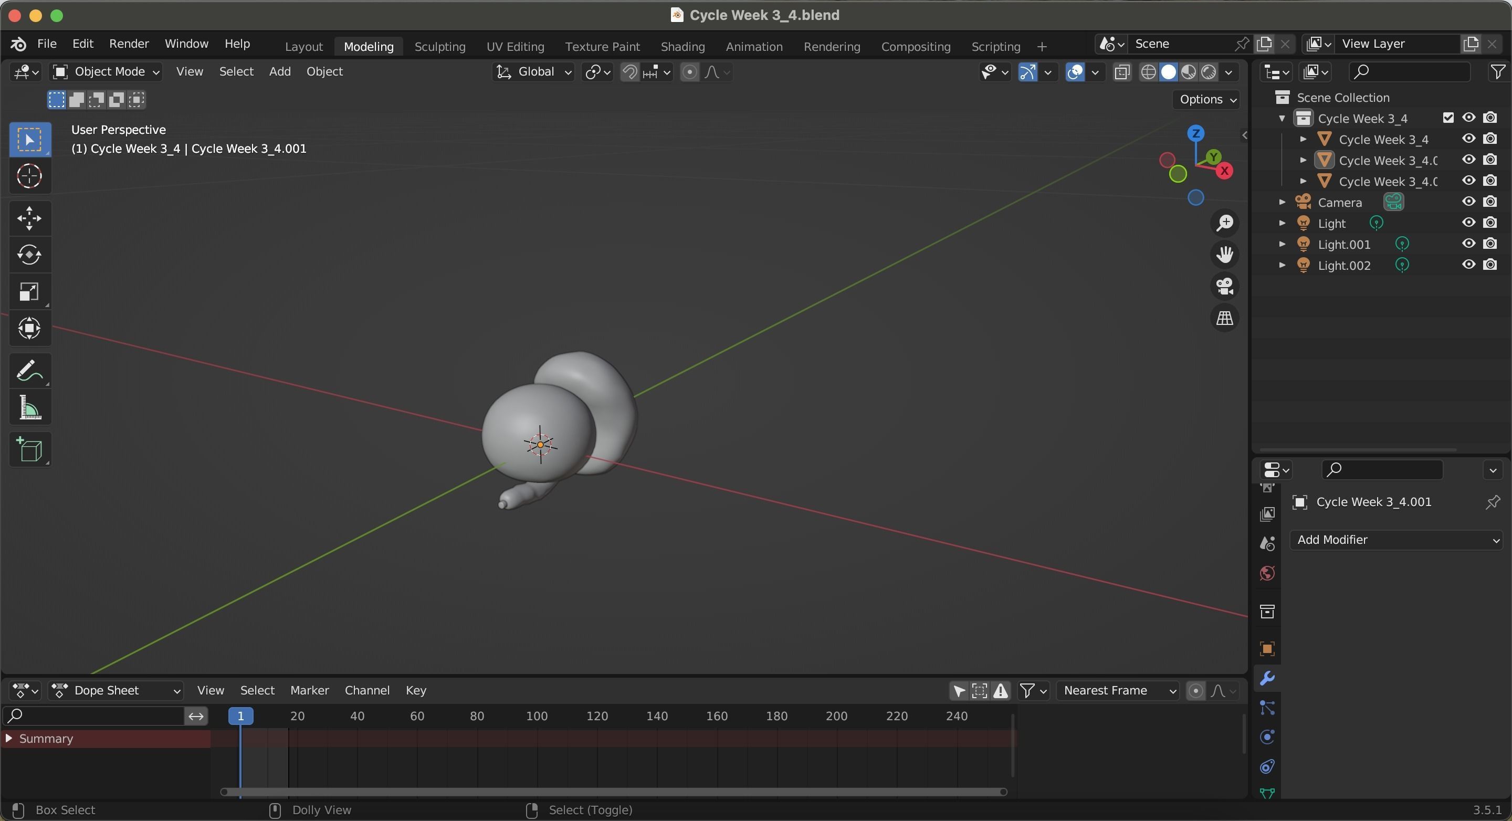This screenshot has height=821, width=1512.
Task: Open the Object Mode dropdown
Action: click(x=106, y=71)
